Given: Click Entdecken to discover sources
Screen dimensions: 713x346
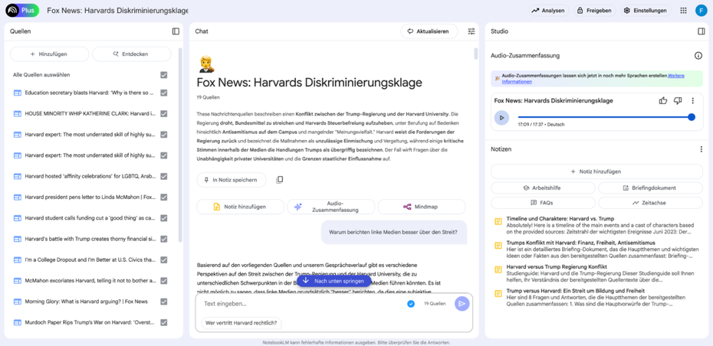Looking at the screenshot, I should pos(131,54).
